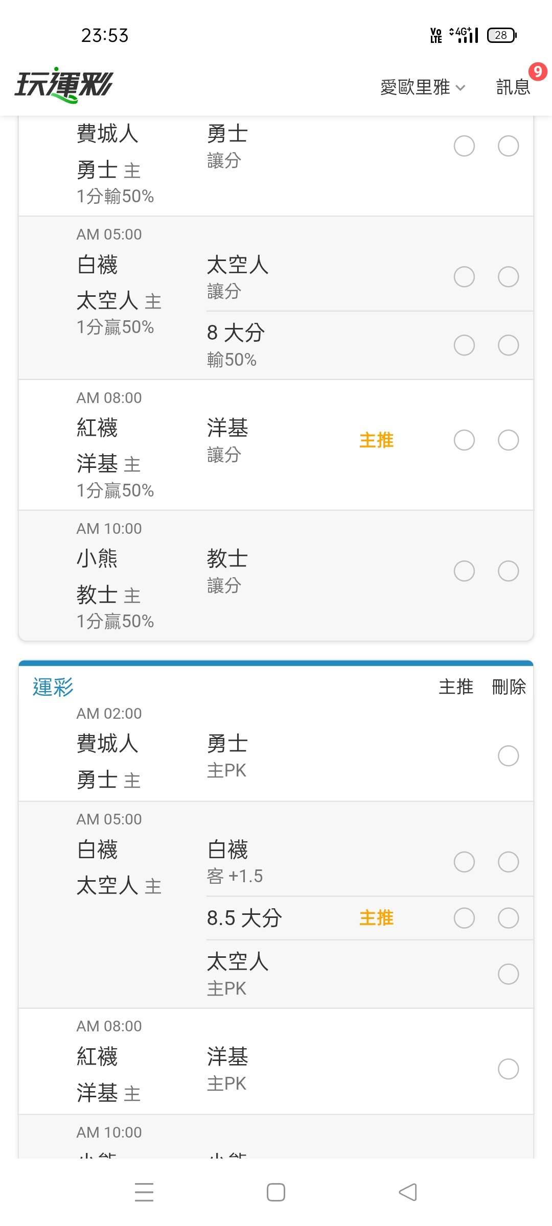Tap the battery status icon
552x1226 pixels.
tap(502, 35)
